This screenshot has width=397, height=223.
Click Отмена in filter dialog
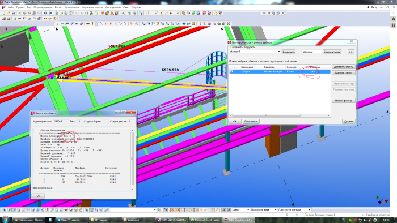(349, 122)
